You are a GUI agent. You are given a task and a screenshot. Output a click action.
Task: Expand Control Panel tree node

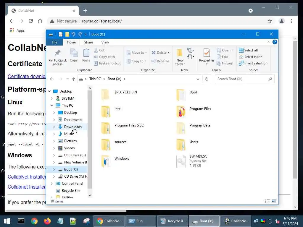tap(51, 184)
